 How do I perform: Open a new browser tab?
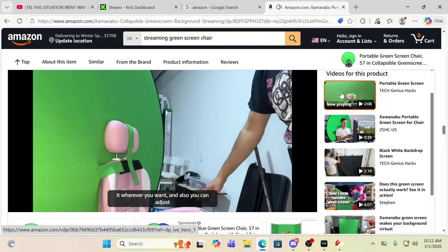click(356, 7)
